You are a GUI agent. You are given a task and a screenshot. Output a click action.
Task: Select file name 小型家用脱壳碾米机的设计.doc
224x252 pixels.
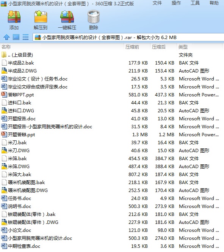pyautogui.click(x=40, y=238)
